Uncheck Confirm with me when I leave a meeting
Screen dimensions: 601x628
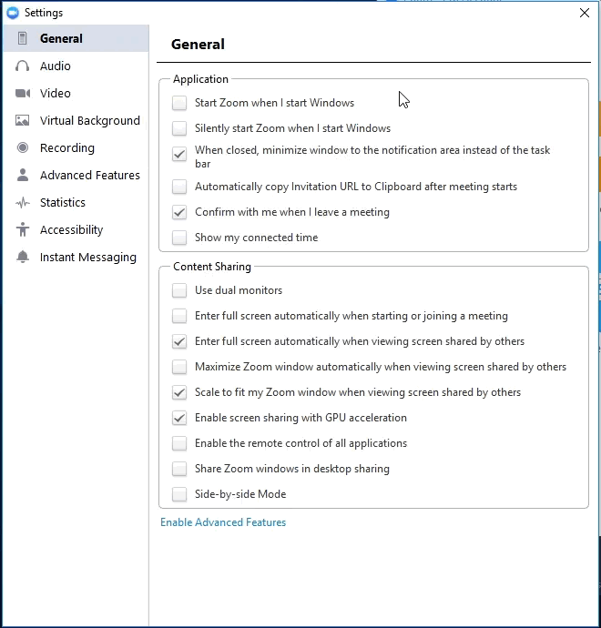[179, 212]
